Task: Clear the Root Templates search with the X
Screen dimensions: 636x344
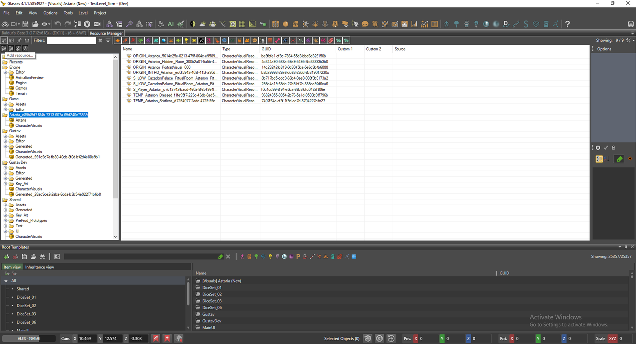Action: coord(228,257)
